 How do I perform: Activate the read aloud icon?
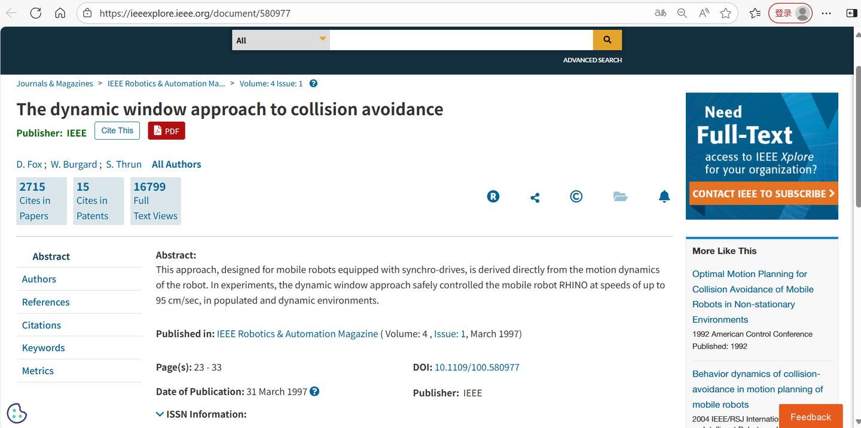point(704,13)
